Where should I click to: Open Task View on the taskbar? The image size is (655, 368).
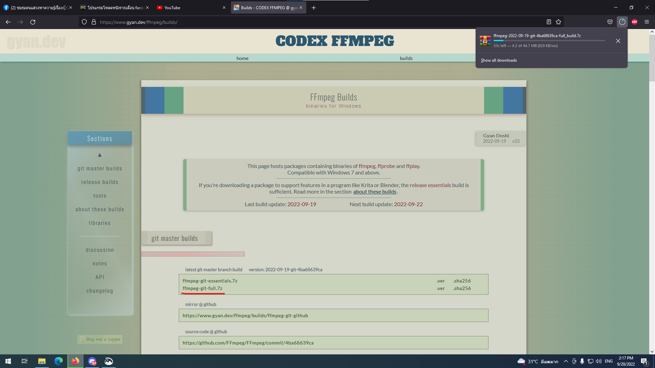coord(25,361)
